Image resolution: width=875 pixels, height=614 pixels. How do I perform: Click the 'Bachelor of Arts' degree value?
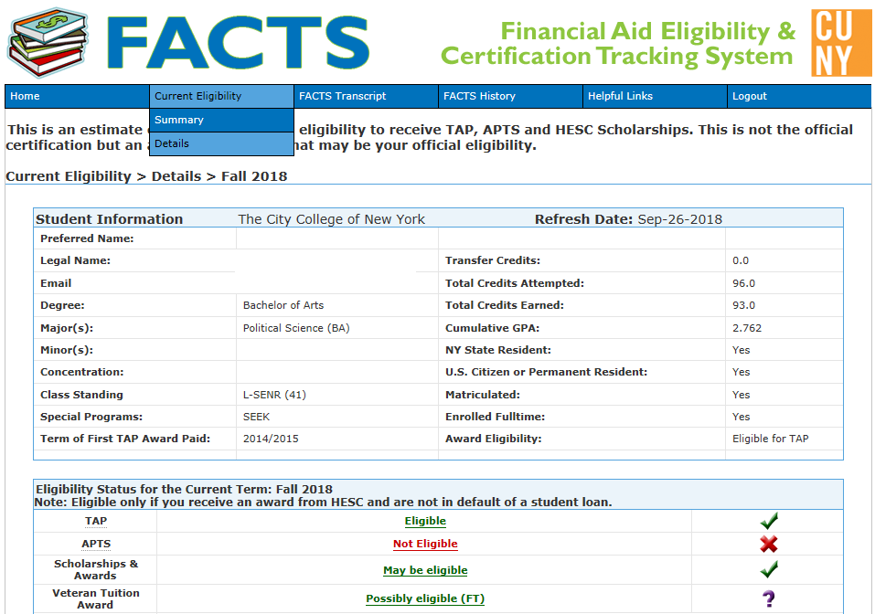tap(283, 305)
